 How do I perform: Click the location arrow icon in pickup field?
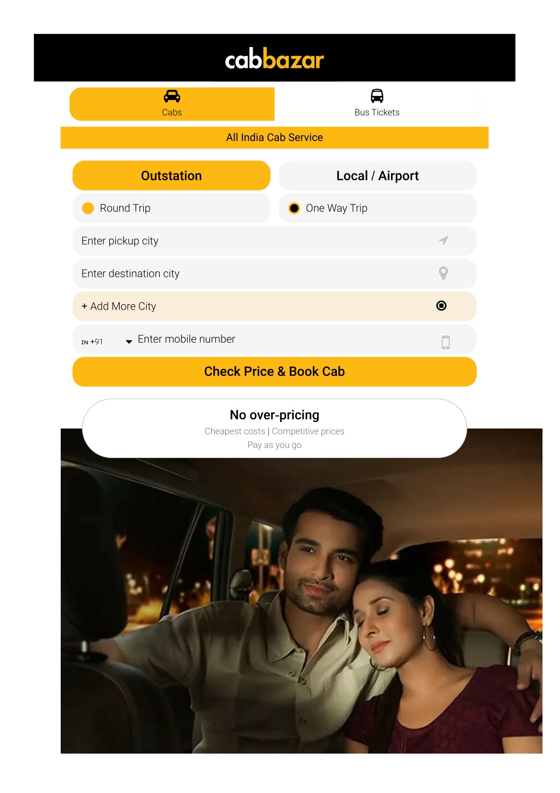(x=444, y=240)
